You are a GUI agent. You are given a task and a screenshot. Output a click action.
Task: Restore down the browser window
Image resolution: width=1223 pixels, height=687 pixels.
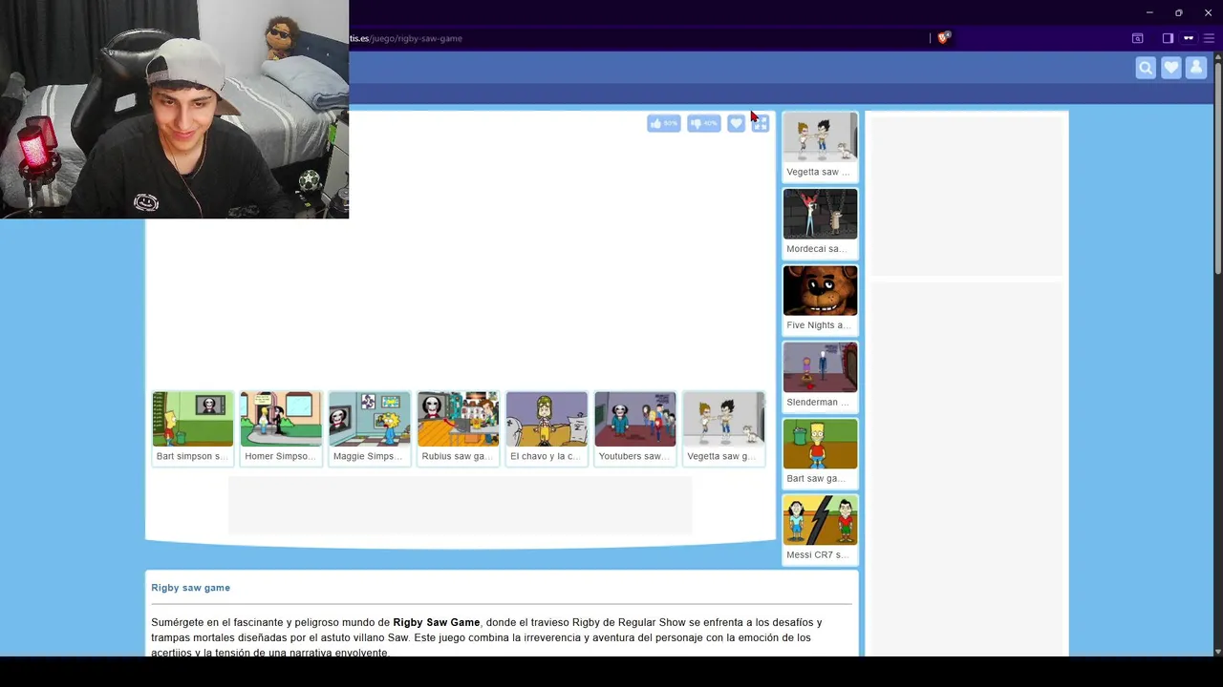(1178, 12)
